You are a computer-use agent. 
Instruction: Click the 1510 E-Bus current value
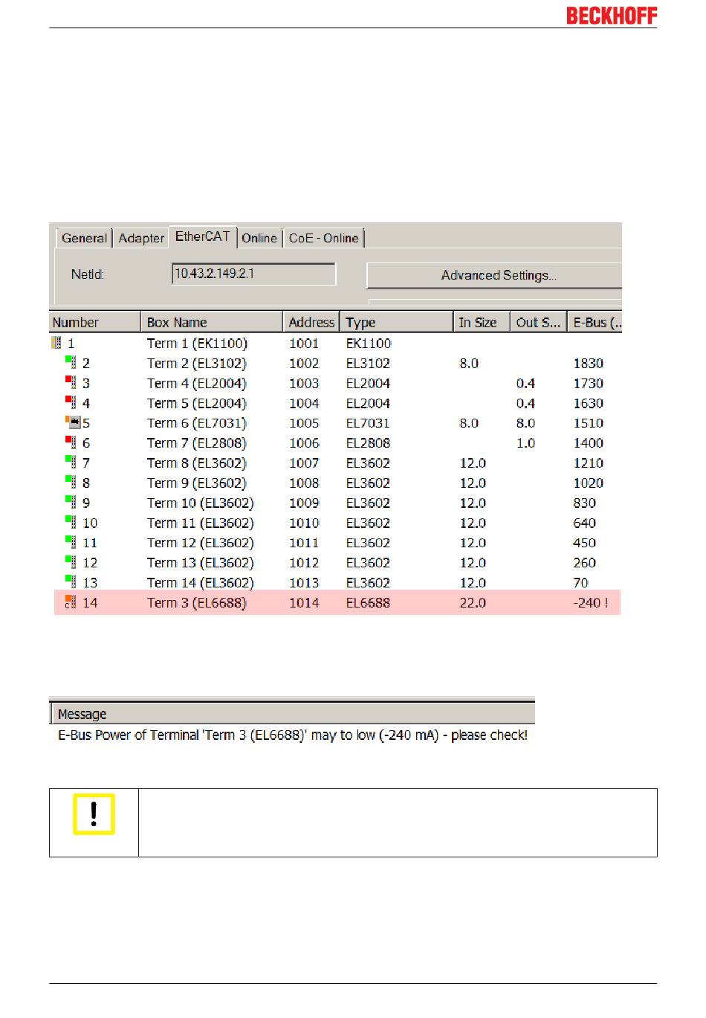(x=588, y=423)
